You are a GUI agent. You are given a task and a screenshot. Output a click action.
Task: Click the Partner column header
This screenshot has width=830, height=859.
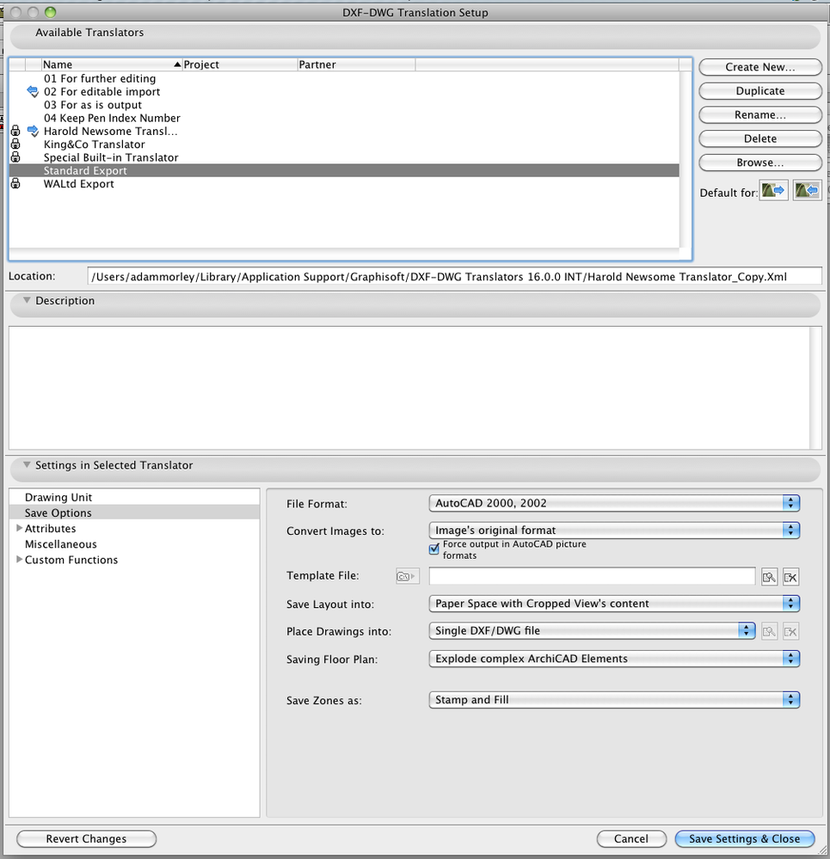point(356,64)
